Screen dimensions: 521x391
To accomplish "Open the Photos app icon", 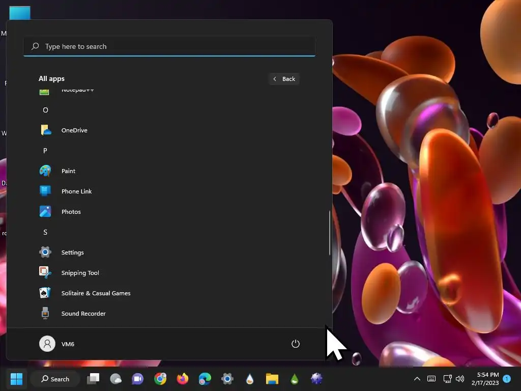I will (45, 211).
